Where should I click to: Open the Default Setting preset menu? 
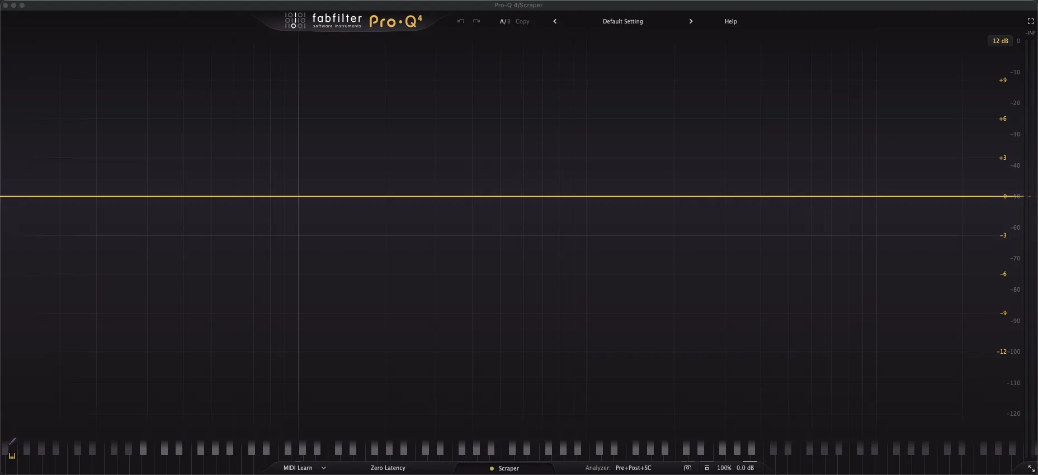(x=622, y=21)
